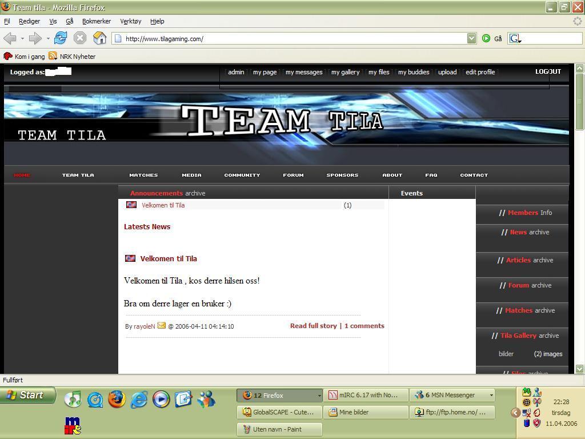
Task: Click the Firefox Forward arrow button
Action: pyautogui.click(x=35, y=38)
